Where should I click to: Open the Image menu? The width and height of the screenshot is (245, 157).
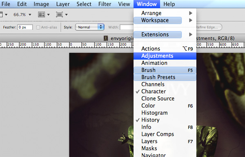click(x=41, y=4)
